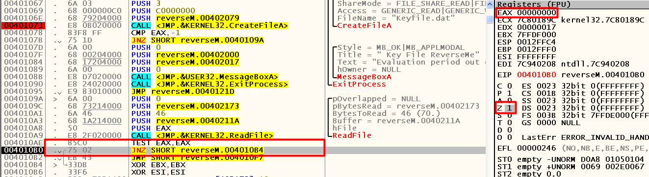Click the red ReadFile comment label
The width and height of the screenshot is (649, 177).
click(352, 135)
